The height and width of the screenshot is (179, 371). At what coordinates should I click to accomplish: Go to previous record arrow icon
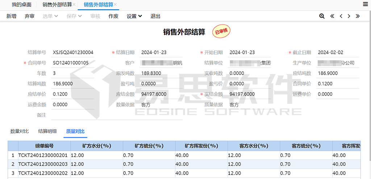coord(341,16)
